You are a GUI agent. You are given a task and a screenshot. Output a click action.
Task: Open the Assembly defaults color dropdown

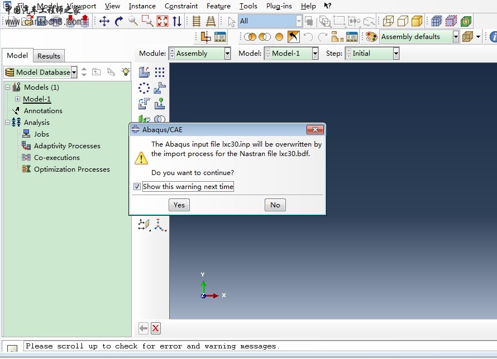pos(456,37)
